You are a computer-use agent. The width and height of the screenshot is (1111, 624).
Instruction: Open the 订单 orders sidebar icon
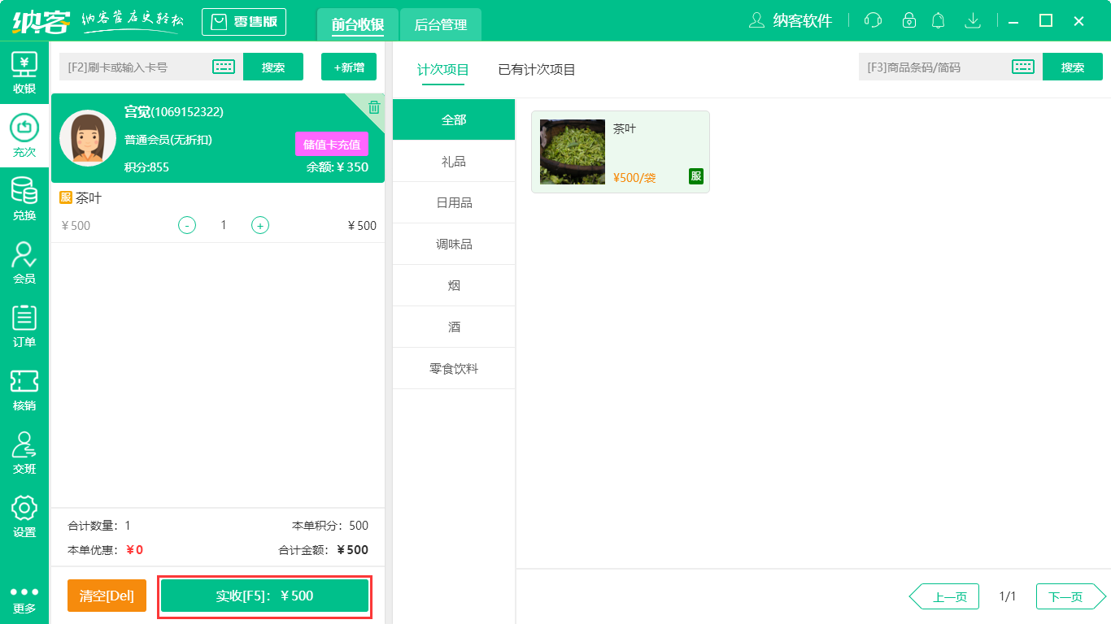click(24, 326)
